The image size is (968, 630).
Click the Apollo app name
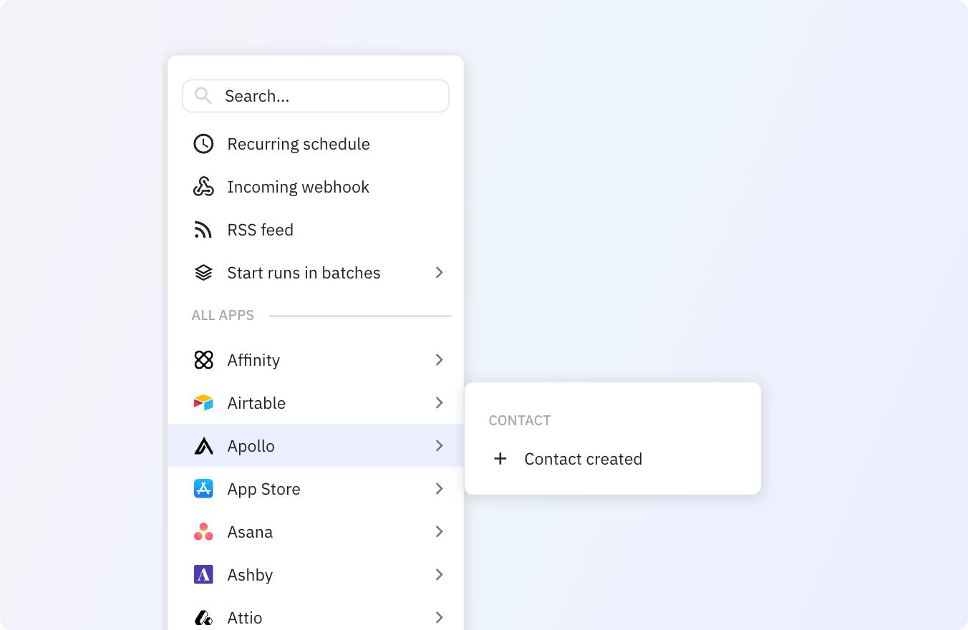pos(251,446)
